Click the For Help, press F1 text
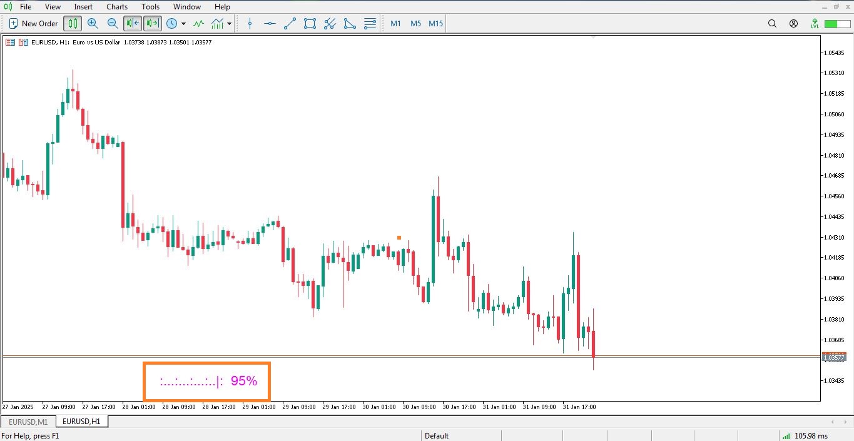 [x=30, y=436]
